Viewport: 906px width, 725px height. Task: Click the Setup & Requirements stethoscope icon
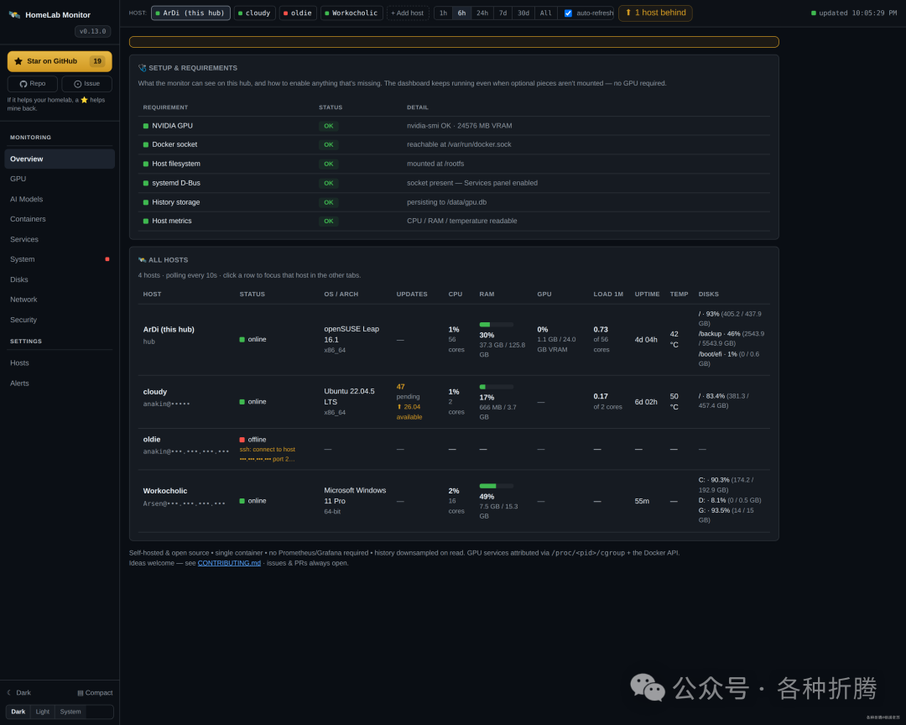click(x=142, y=68)
